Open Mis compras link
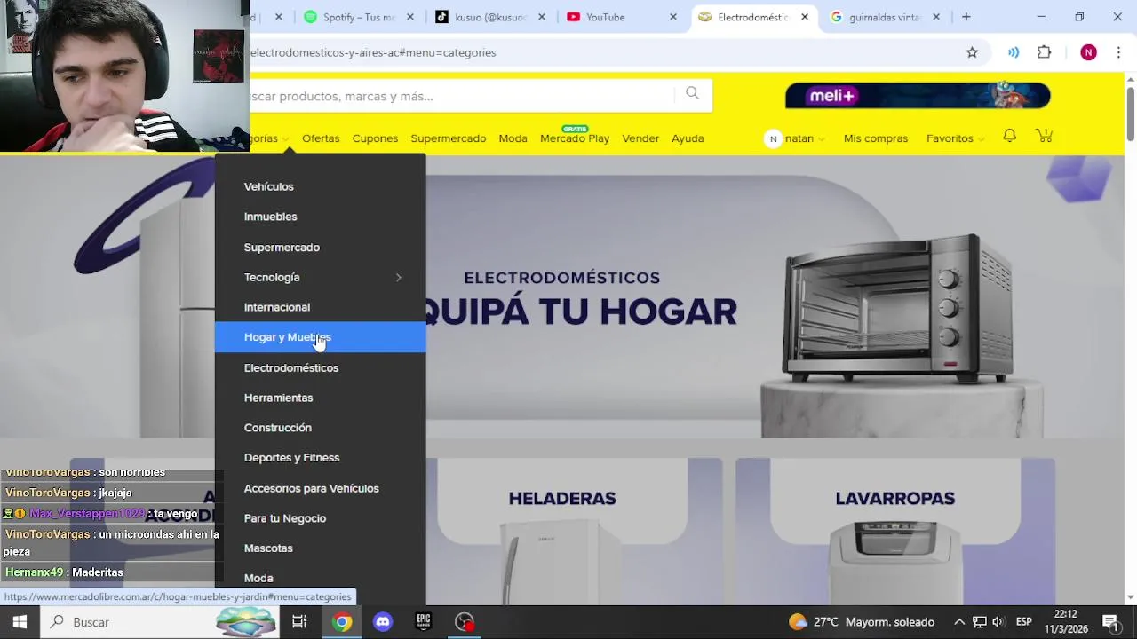 click(x=876, y=138)
